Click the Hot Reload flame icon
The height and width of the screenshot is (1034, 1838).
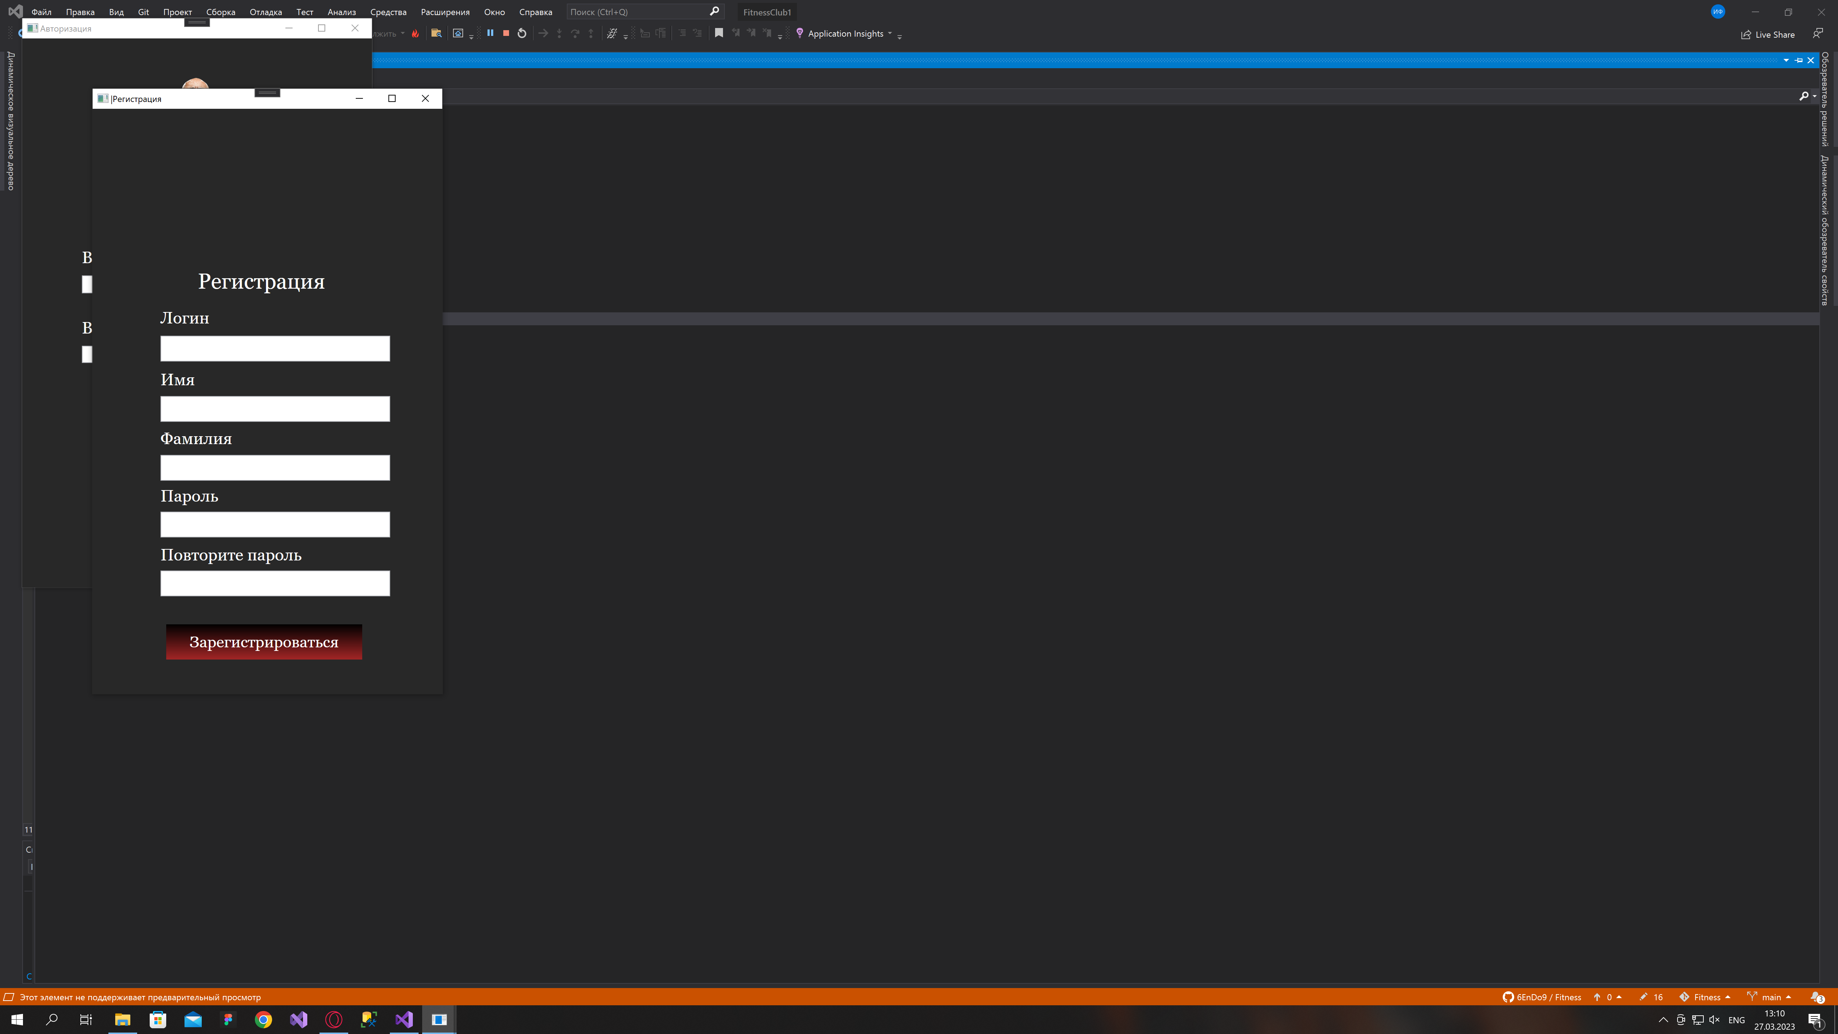tap(415, 33)
